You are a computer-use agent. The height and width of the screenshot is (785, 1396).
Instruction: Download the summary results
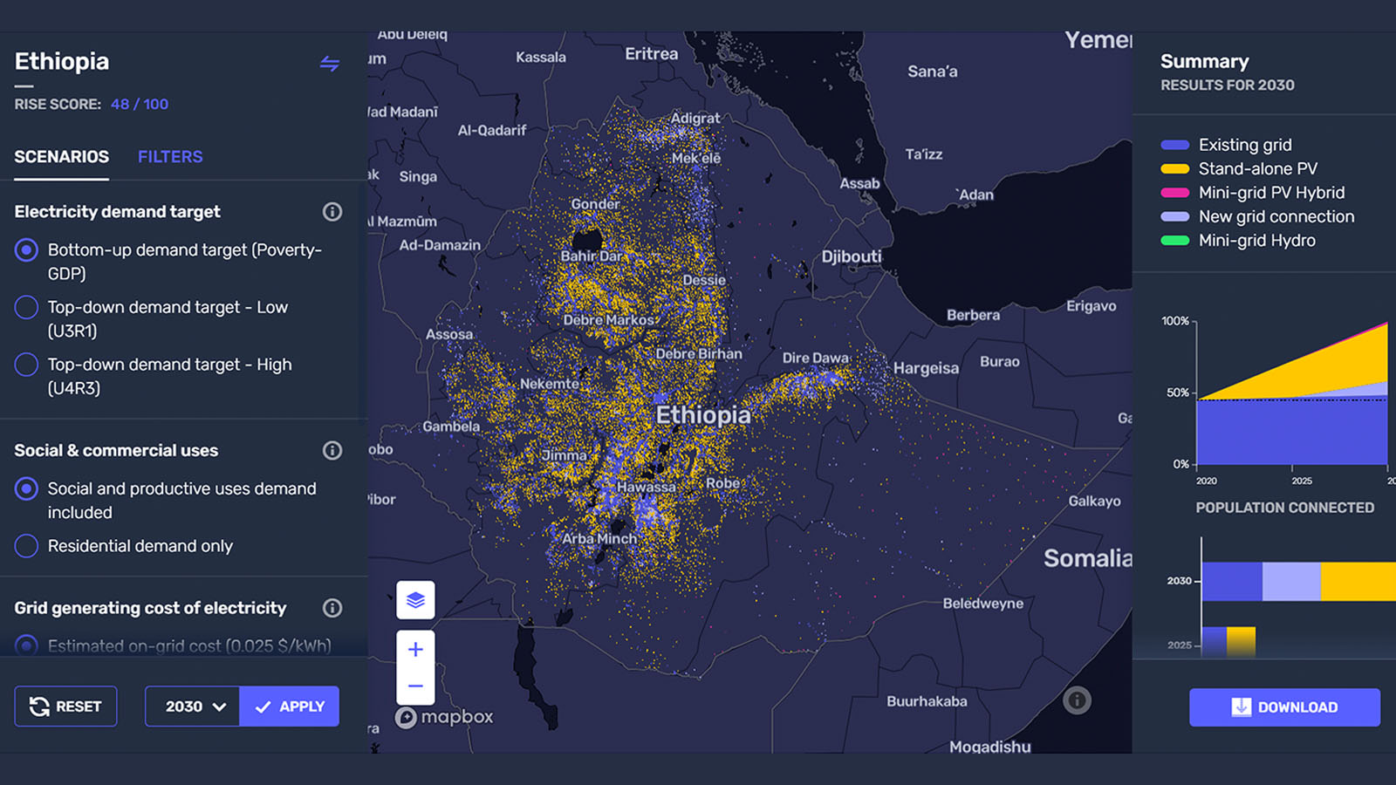(1284, 707)
